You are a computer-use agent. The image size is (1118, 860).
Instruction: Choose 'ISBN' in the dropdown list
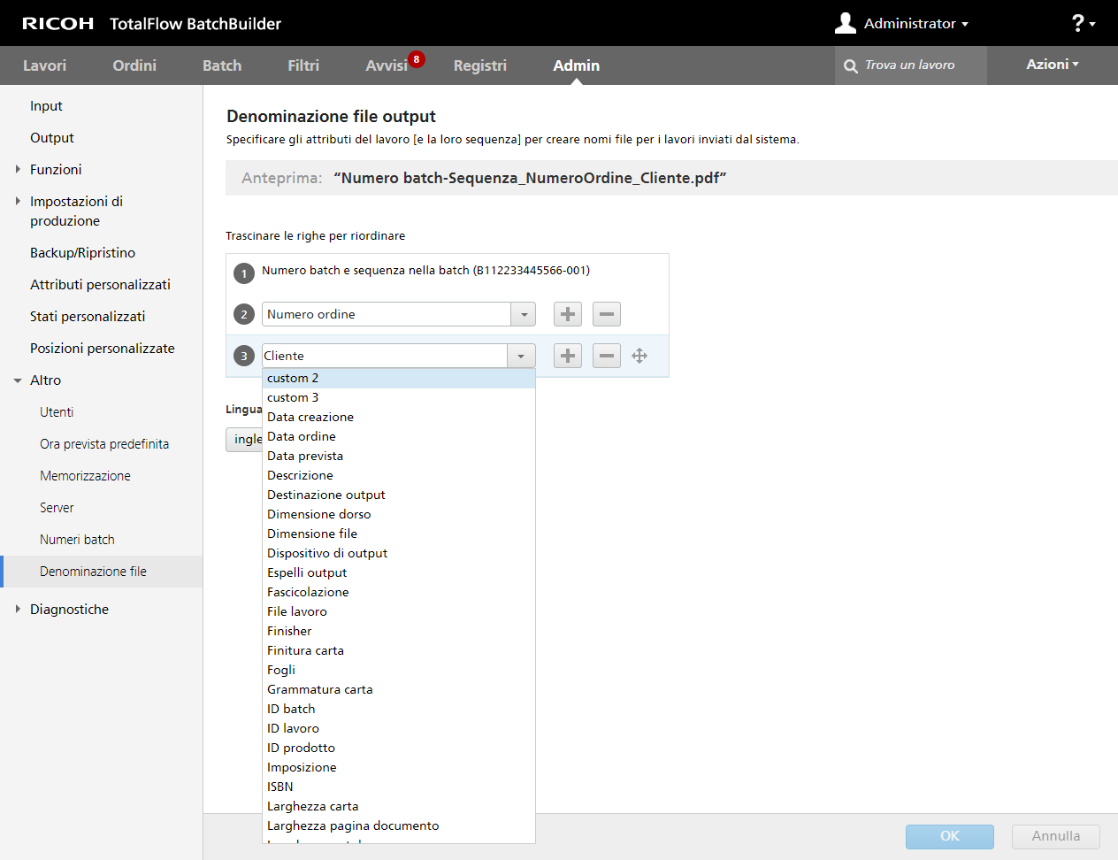tap(280, 787)
